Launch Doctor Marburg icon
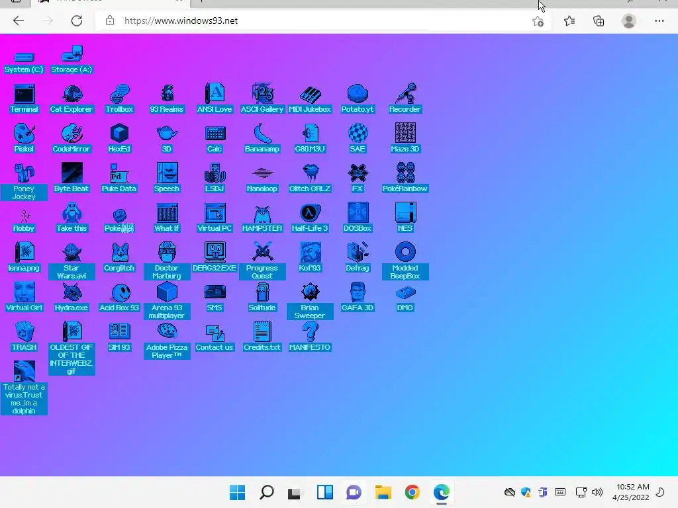Screen dimensions: 678x508 (167, 261)
